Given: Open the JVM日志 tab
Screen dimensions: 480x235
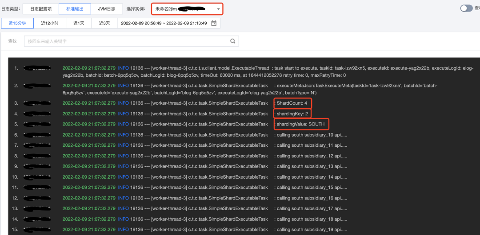Looking at the screenshot, I should pos(107,9).
